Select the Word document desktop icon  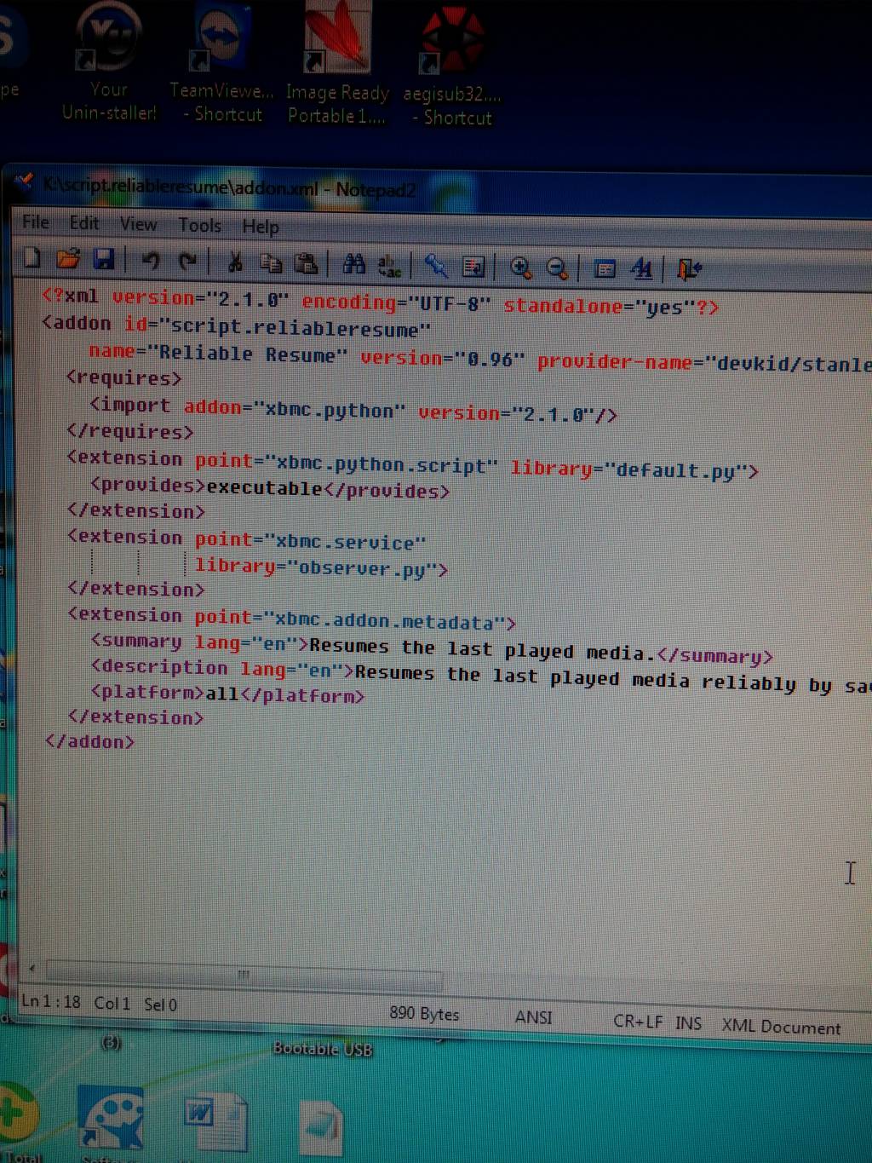(215, 1123)
